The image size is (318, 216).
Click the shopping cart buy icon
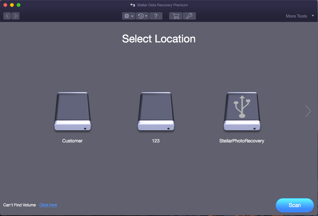click(176, 16)
